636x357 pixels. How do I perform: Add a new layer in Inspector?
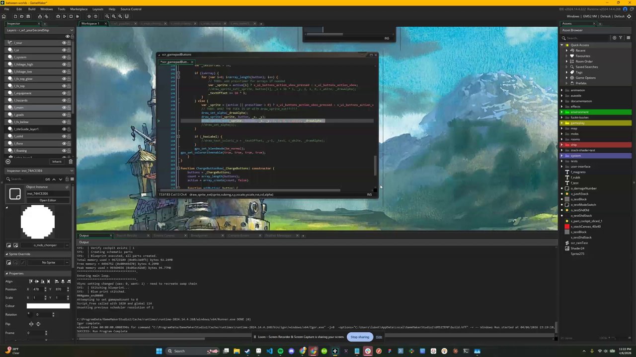[x=7, y=162]
